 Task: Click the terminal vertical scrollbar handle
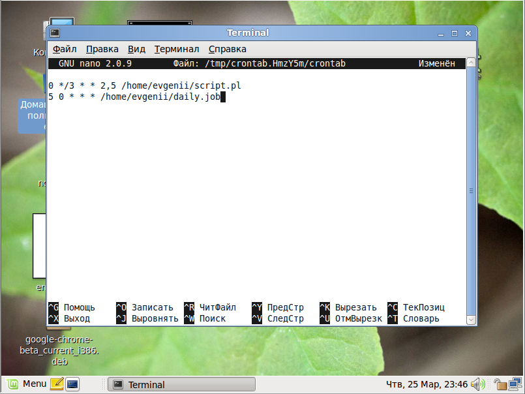(471, 191)
